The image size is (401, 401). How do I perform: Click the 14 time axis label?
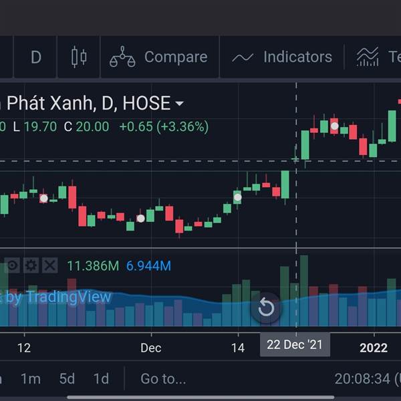pos(238,348)
